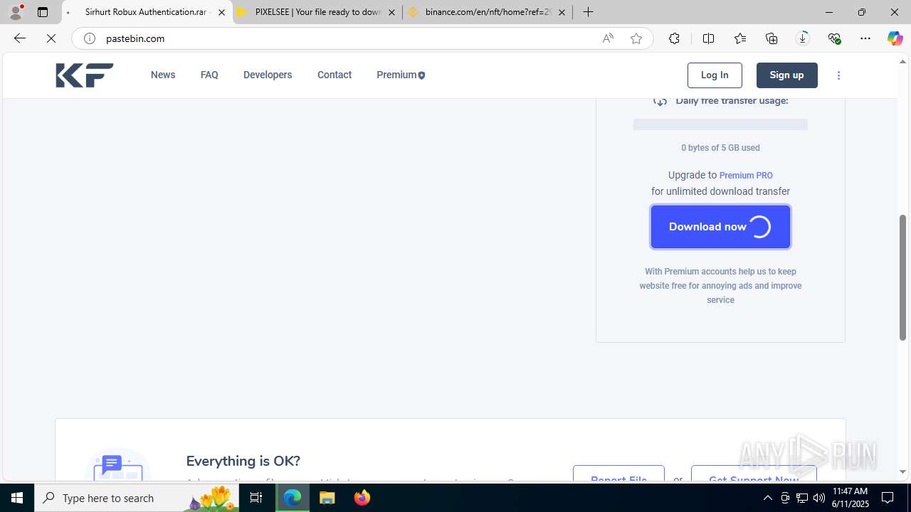Open the volume control in system tray

pyautogui.click(x=819, y=498)
